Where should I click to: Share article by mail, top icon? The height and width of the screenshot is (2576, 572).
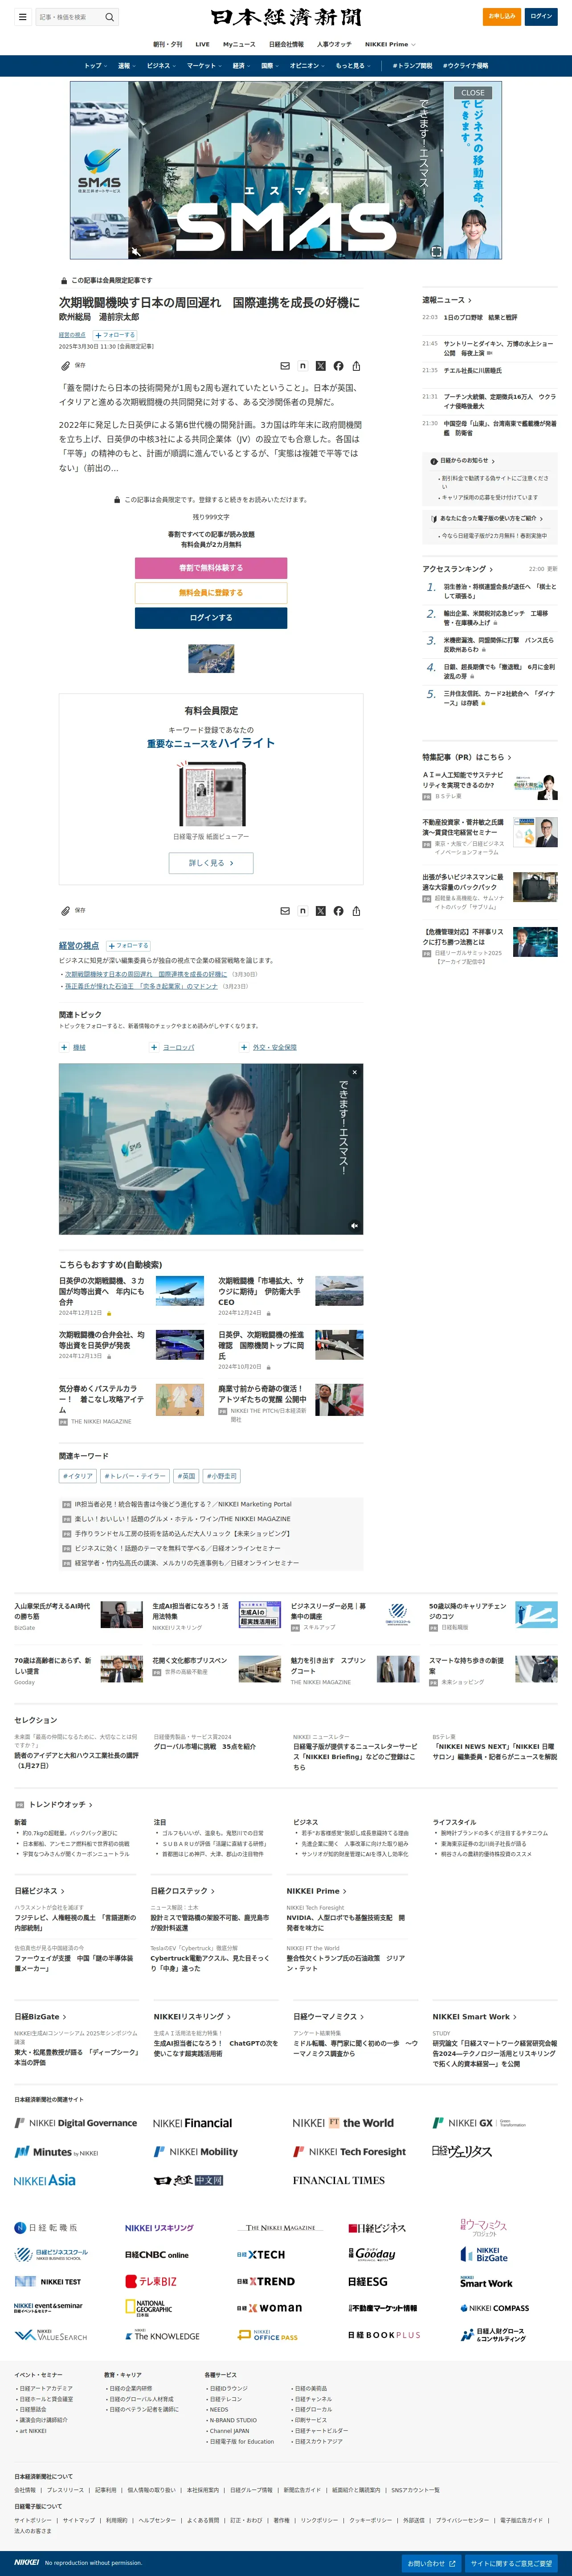tap(285, 366)
